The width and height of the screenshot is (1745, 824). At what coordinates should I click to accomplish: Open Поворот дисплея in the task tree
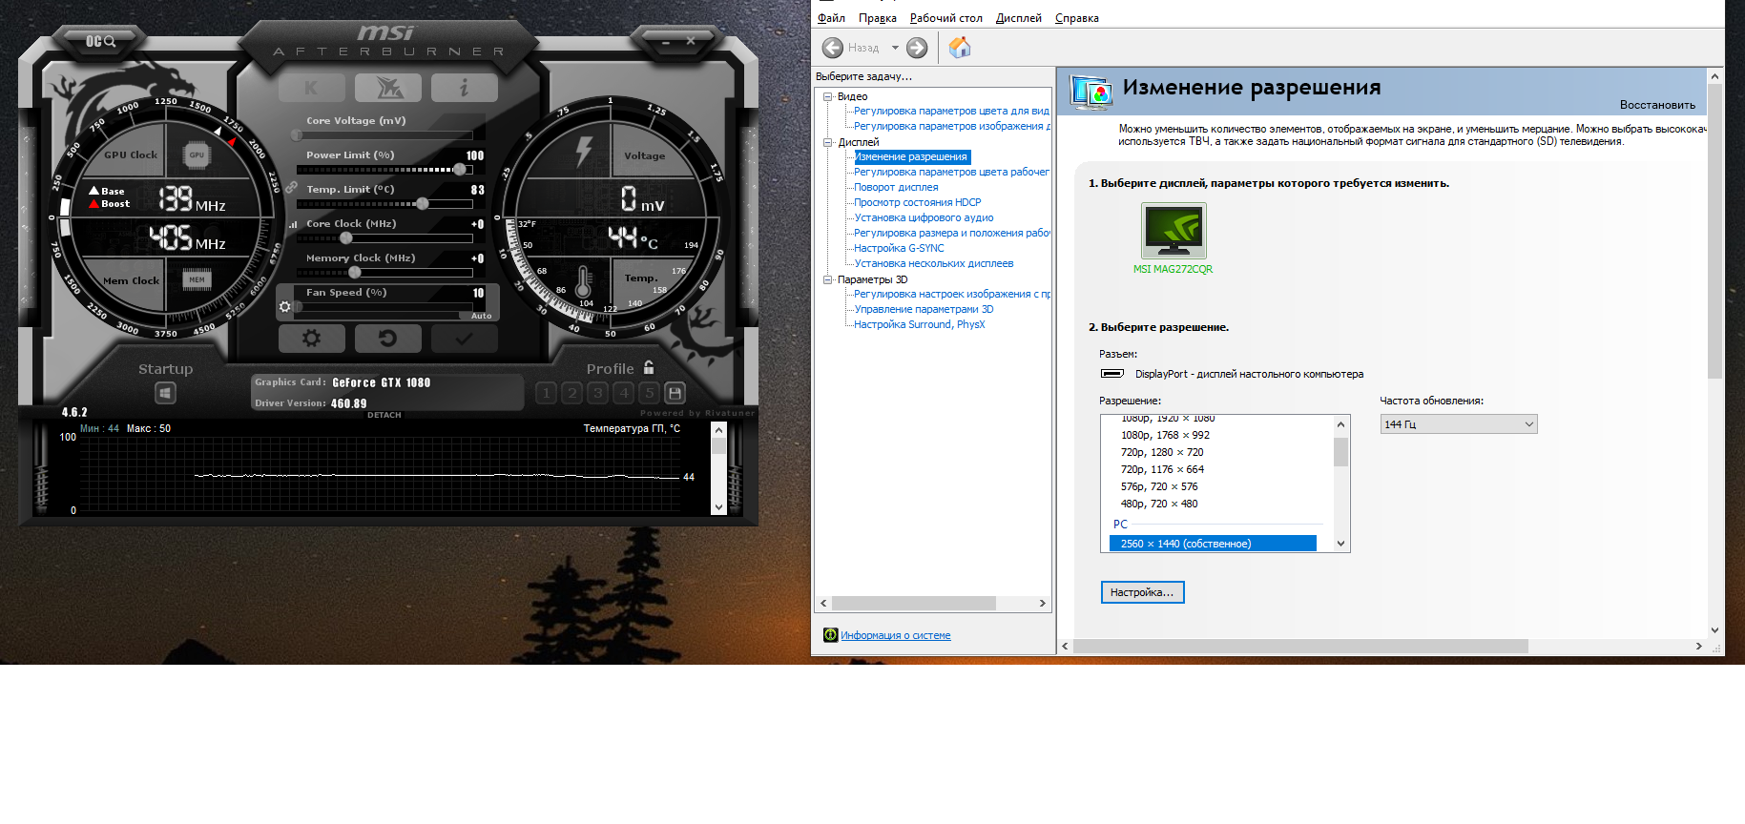896,187
